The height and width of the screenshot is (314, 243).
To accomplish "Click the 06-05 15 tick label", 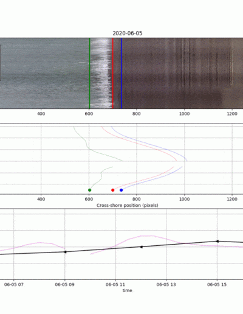I will coord(217,285).
